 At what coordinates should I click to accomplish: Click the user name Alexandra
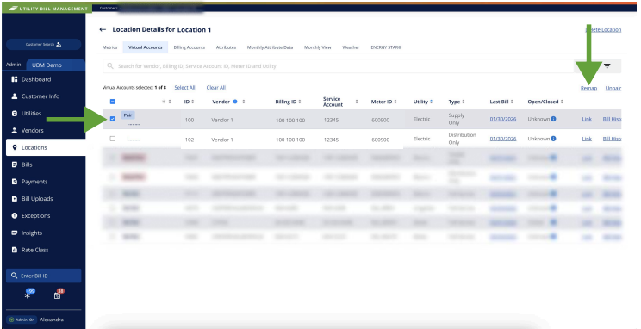[x=52, y=320]
